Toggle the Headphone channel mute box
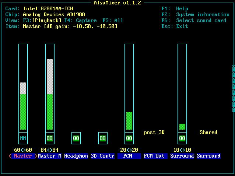The width and height of the screenshot is (235, 176). [76, 138]
